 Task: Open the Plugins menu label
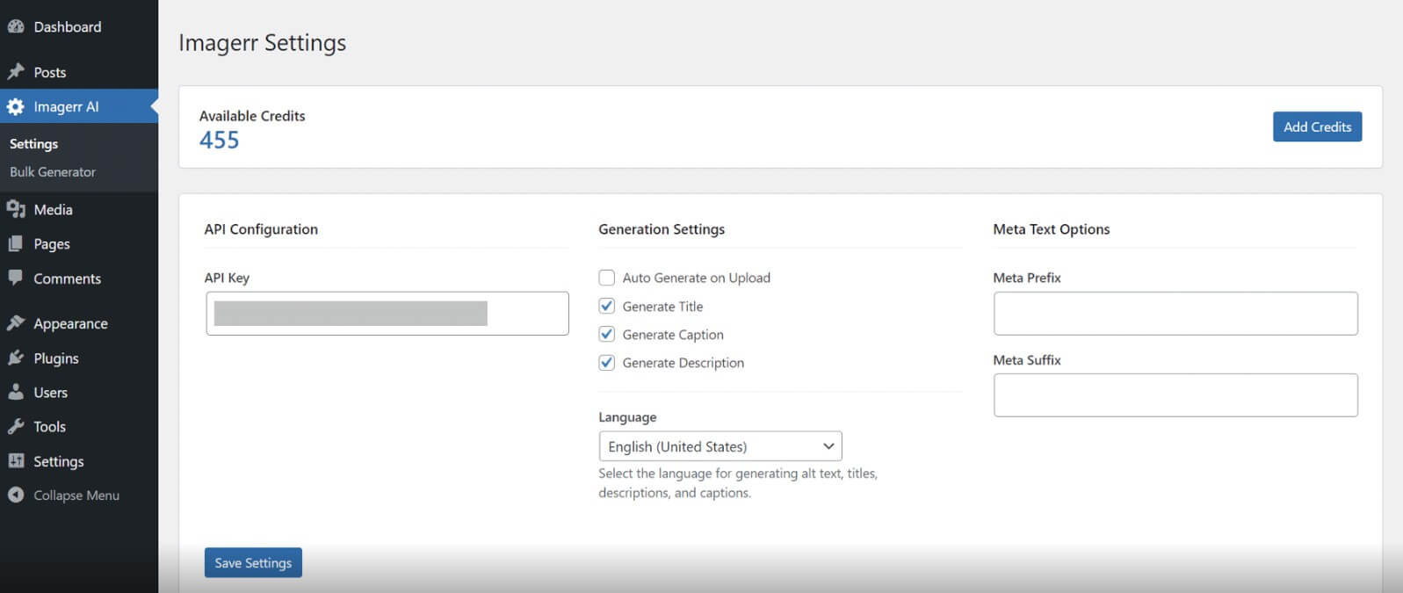pos(56,358)
